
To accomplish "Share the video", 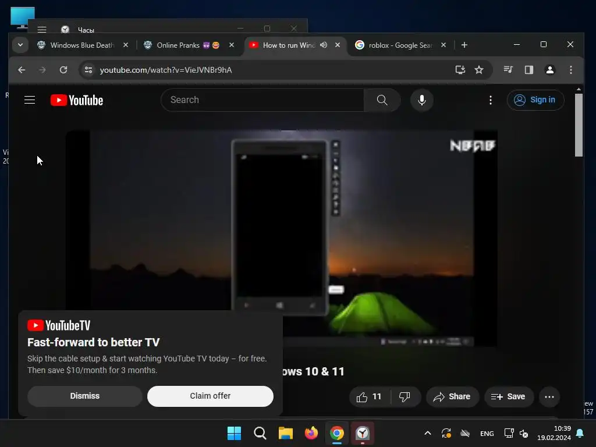I will (452, 397).
